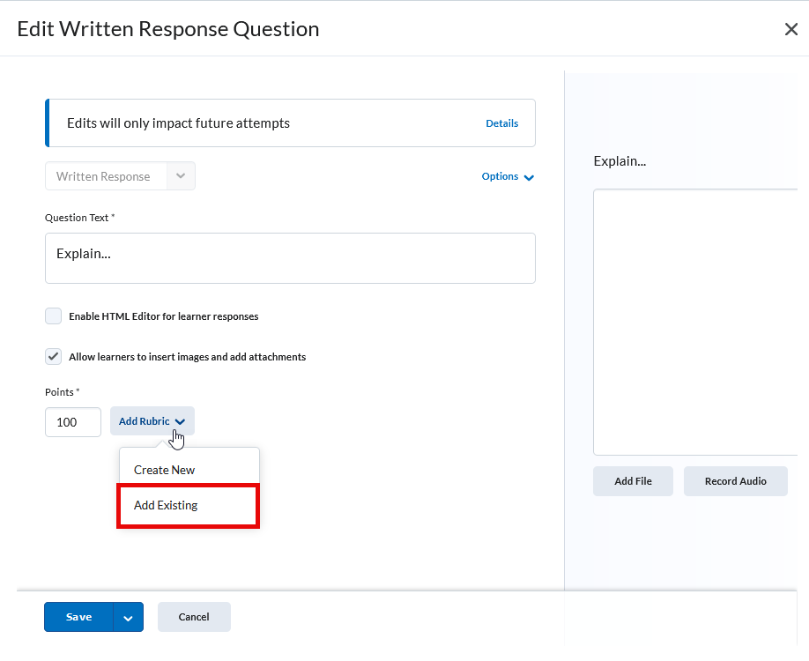Click into the Question Text field
Screen dimensions: 809x661
[x=290, y=258]
